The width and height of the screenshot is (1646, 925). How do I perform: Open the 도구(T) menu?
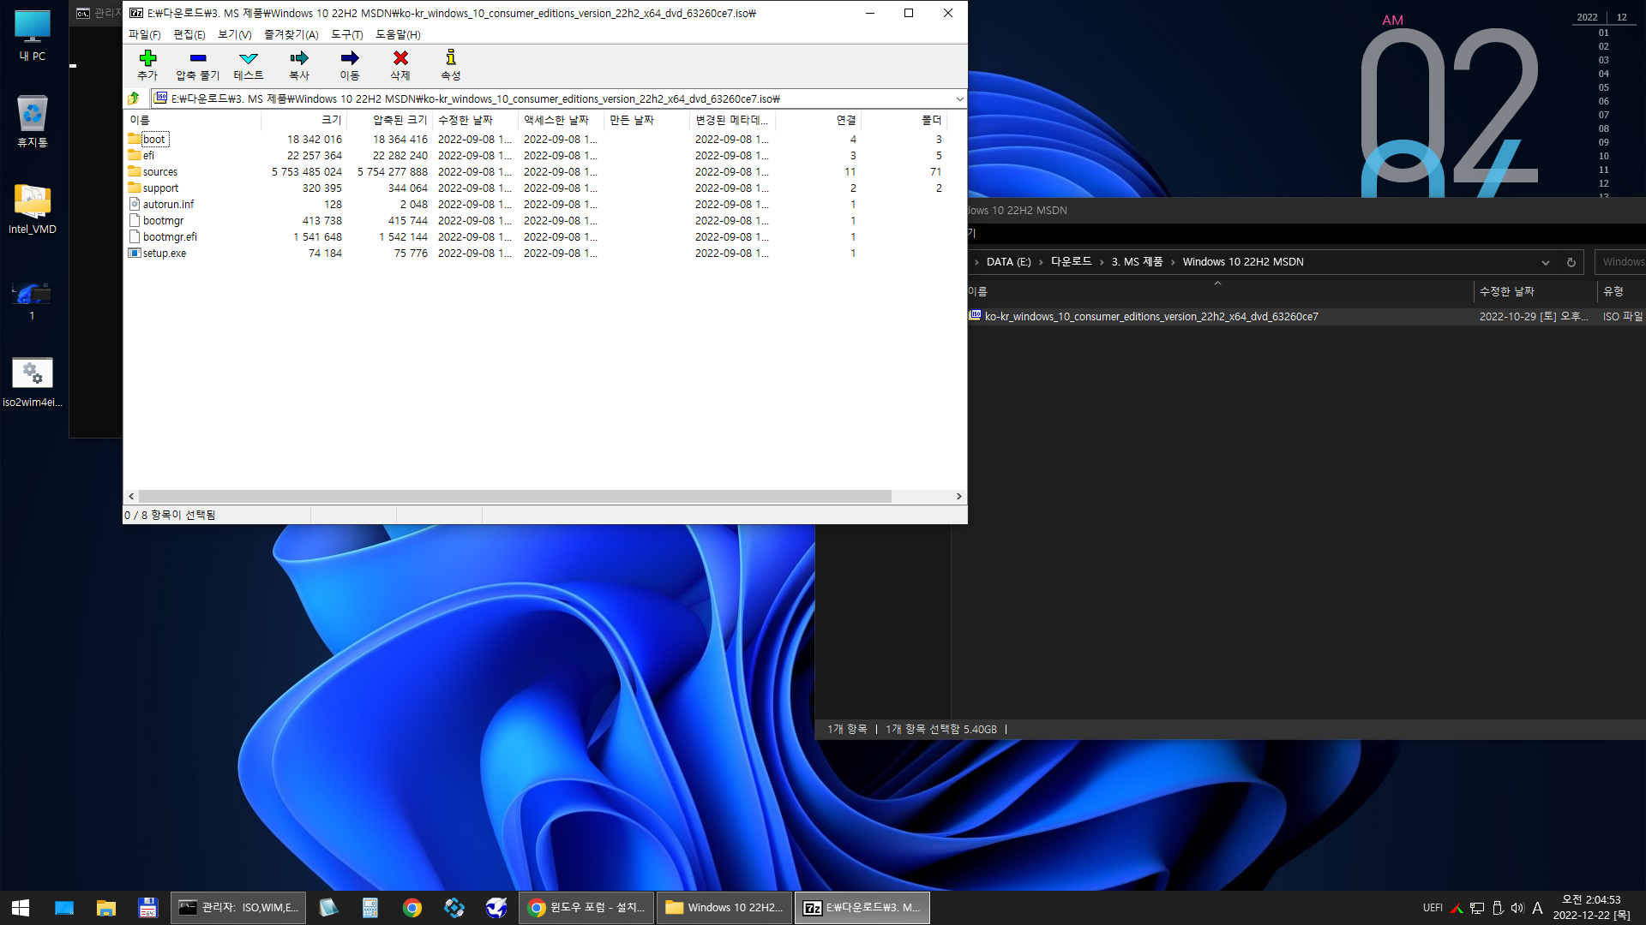coord(347,34)
